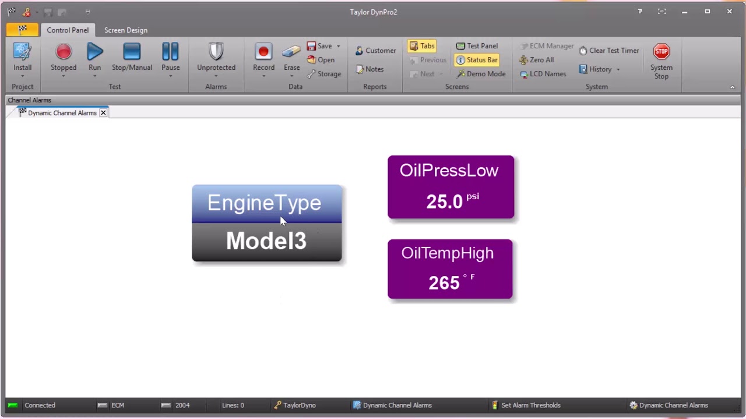This screenshot has width=746, height=419.
Task: Expand the Run dropdown arrow
Action: [x=94, y=76]
